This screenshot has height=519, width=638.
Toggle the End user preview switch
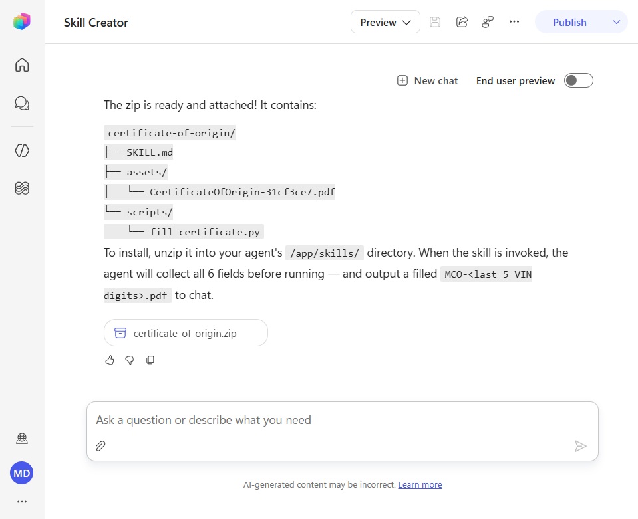click(578, 80)
